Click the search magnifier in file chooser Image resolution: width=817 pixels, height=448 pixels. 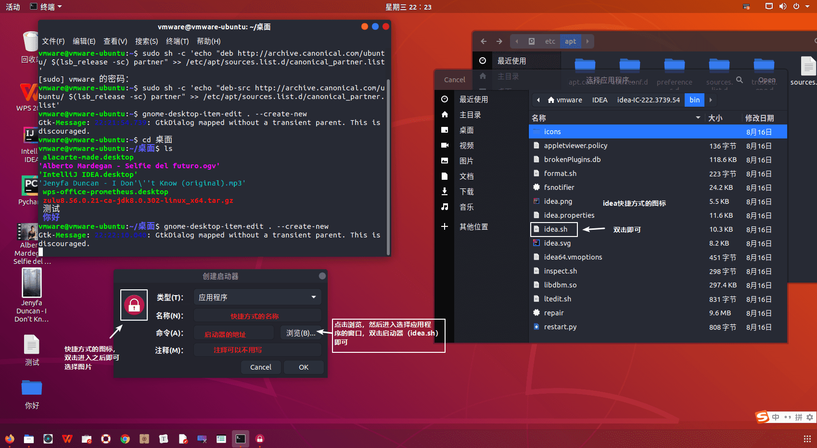click(740, 80)
